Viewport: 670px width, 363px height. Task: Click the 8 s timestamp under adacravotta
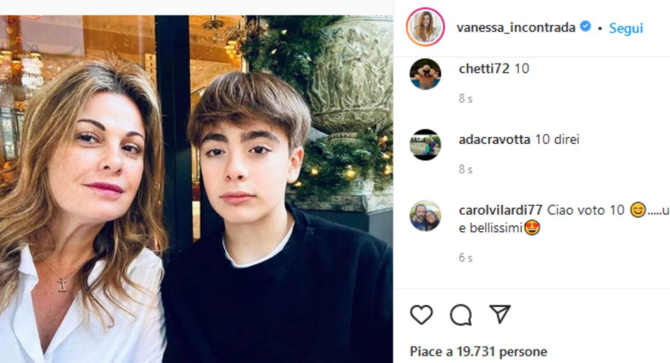[465, 169]
